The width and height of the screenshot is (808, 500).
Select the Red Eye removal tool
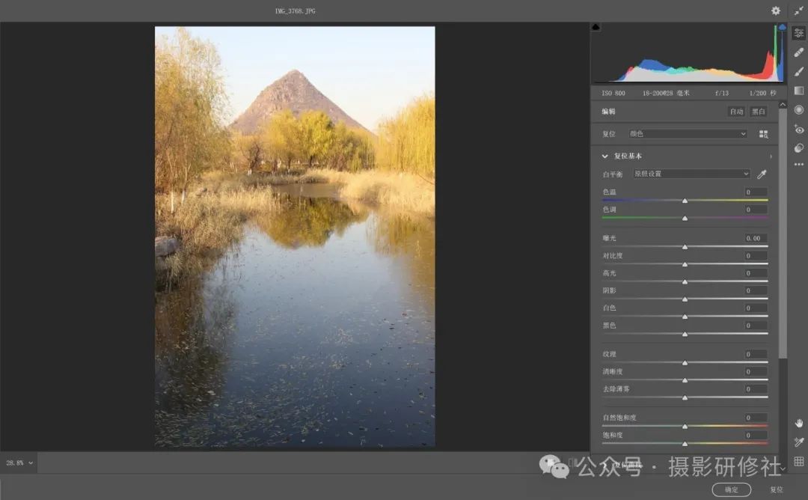tap(799, 129)
